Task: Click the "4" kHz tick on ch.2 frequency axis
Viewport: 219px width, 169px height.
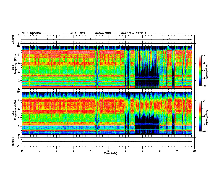Action: (x=19, y=118)
